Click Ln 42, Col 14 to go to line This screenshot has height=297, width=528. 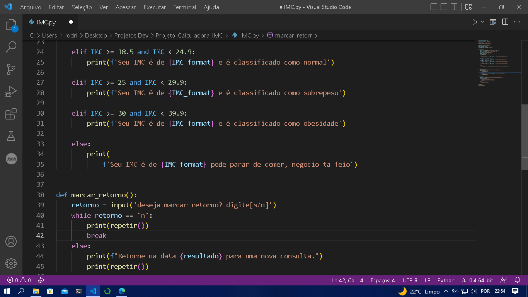pyautogui.click(x=347, y=280)
